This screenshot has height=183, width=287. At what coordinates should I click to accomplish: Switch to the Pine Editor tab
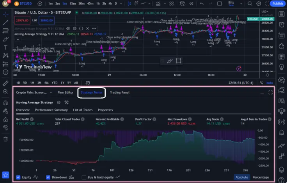[x=66, y=92]
